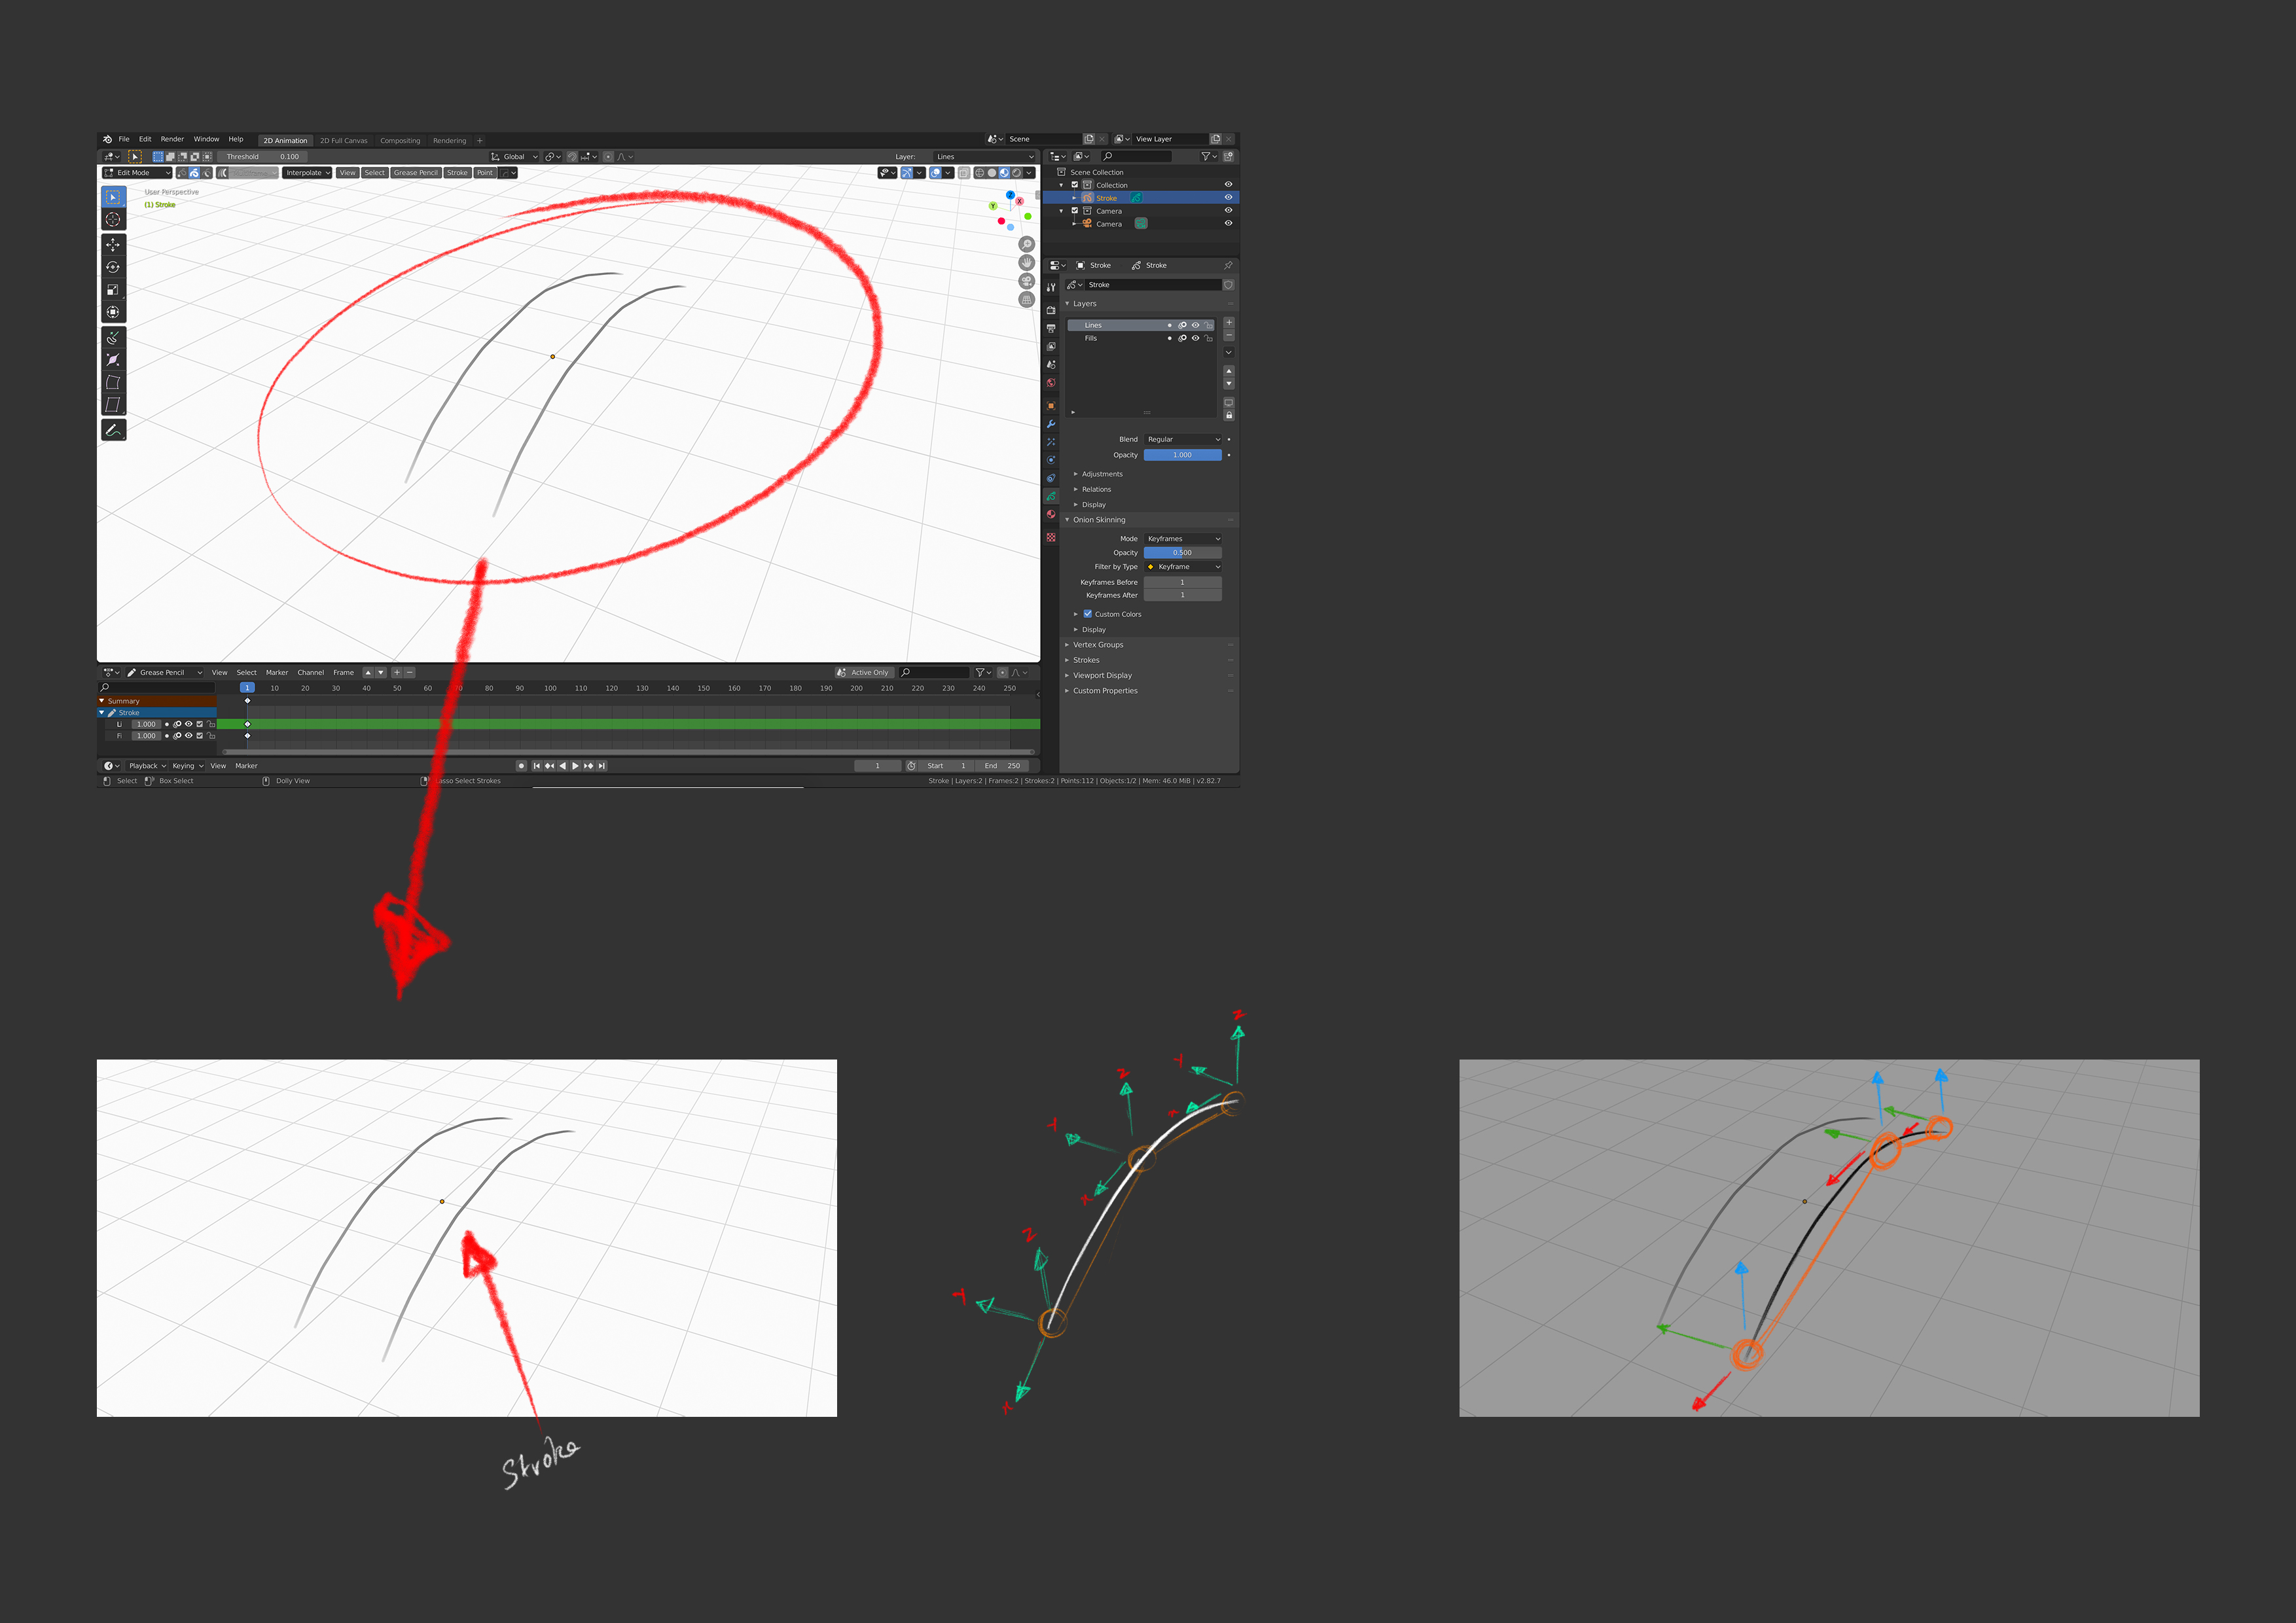Toggle the lock on the Lines layer

(x=1208, y=325)
